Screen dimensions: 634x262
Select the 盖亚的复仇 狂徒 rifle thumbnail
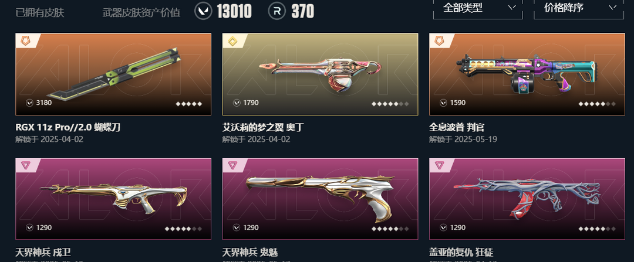point(527,199)
